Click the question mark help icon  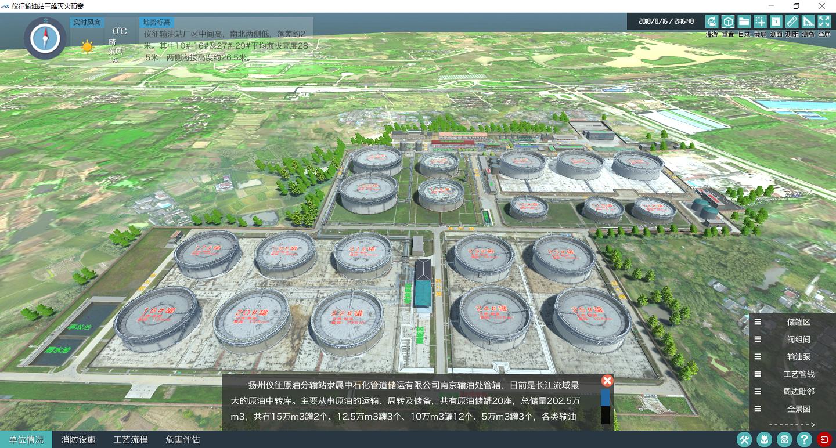point(803,439)
